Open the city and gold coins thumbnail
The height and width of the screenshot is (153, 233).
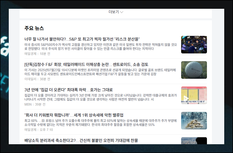(194, 120)
